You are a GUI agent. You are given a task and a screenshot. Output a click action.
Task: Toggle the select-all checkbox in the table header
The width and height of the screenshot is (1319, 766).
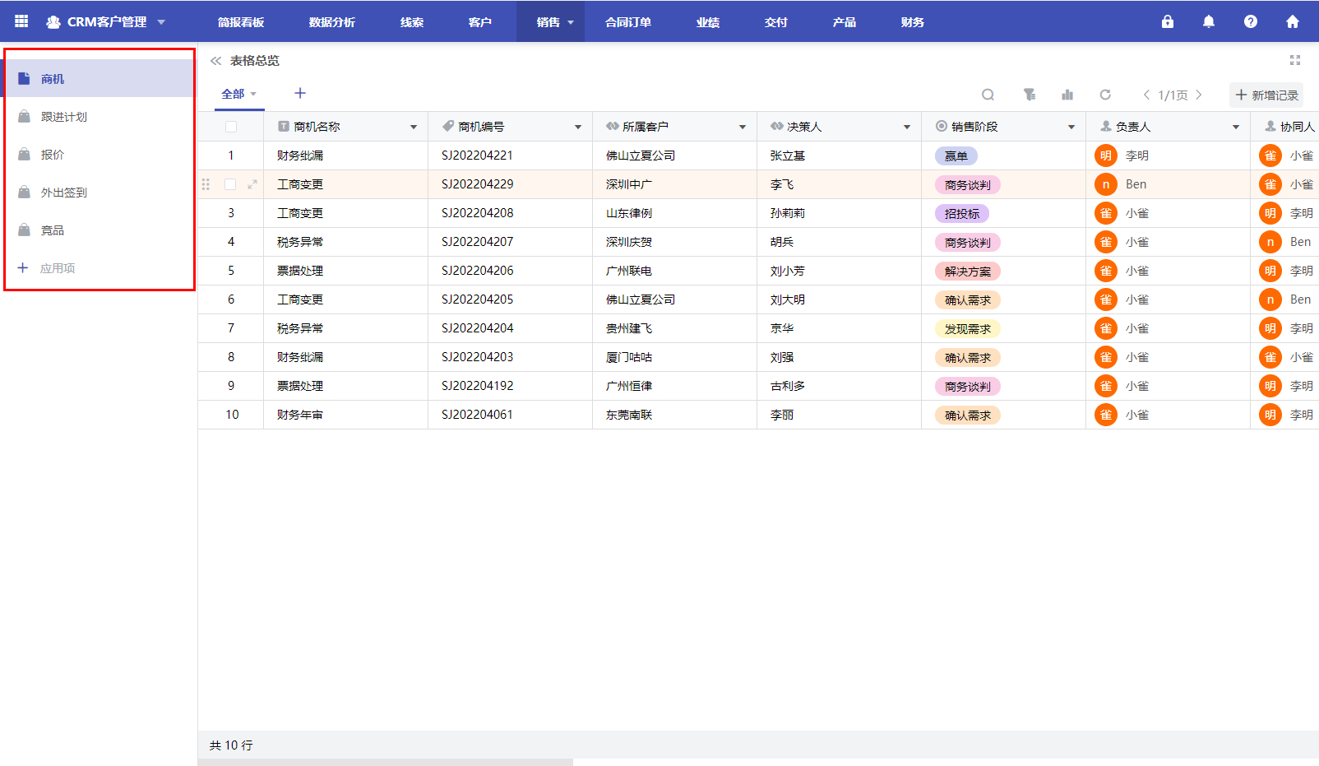pos(231,126)
